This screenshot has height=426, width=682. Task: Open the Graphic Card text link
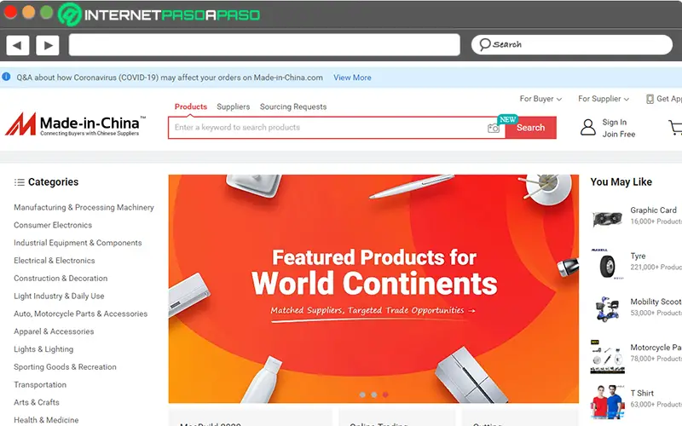coord(653,210)
